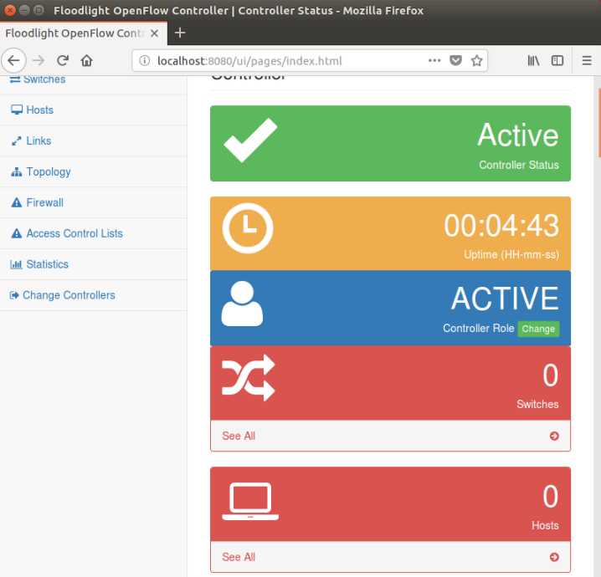Open page actions three-dots menu
The width and height of the screenshot is (601, 577).
pyautogui.click(x=434, y=60)
